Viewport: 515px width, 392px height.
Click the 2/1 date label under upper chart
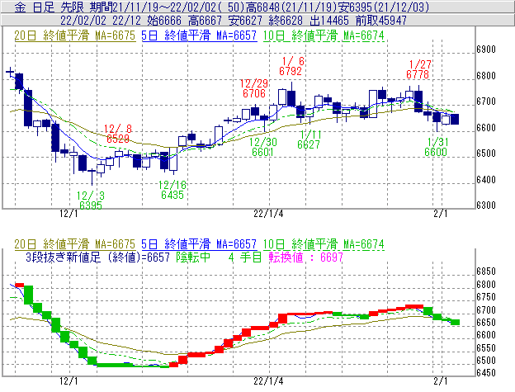441,214
